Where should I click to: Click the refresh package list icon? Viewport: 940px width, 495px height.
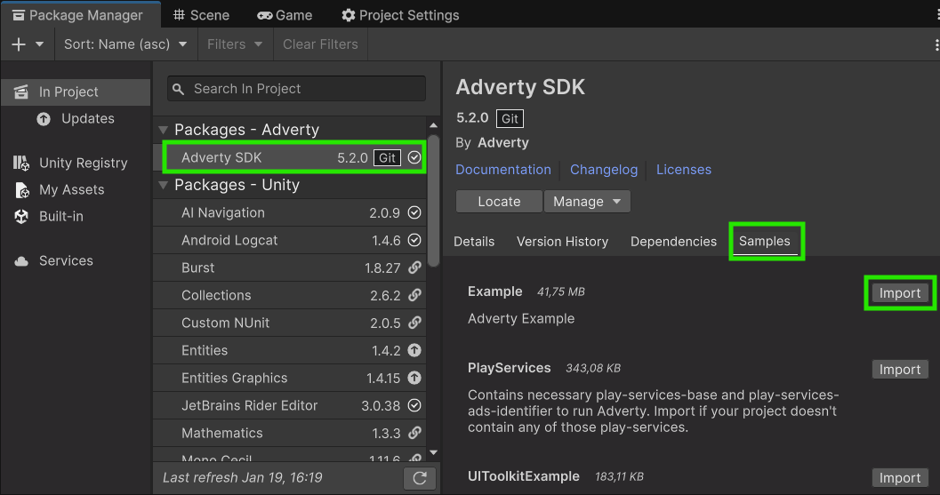[x=420, y=478]
